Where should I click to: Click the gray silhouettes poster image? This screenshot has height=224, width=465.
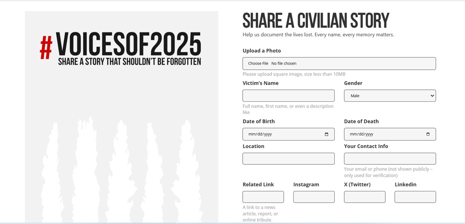click(x=122, y=167)
